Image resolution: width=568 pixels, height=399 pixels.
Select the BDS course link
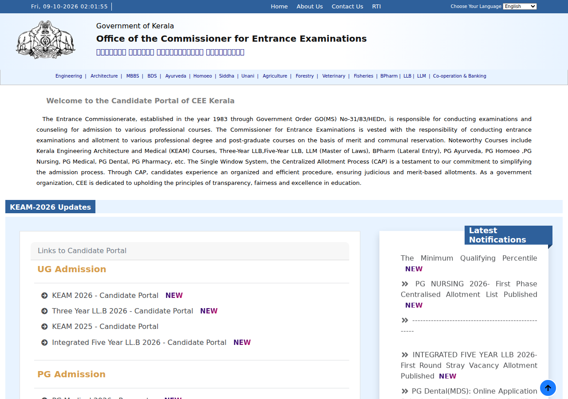tap(152, 76)
